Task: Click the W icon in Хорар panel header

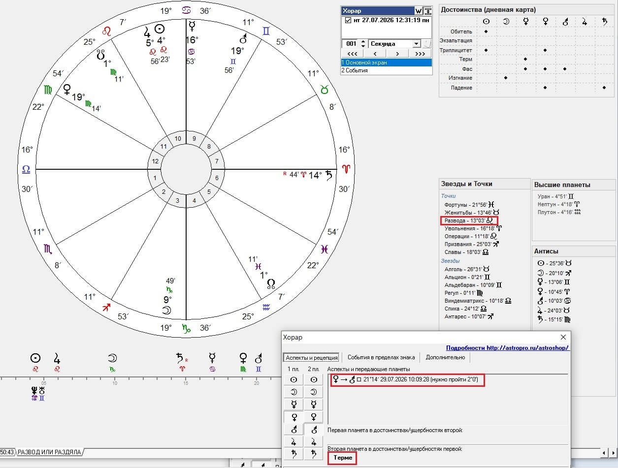Action: click(x=419, y=11)
